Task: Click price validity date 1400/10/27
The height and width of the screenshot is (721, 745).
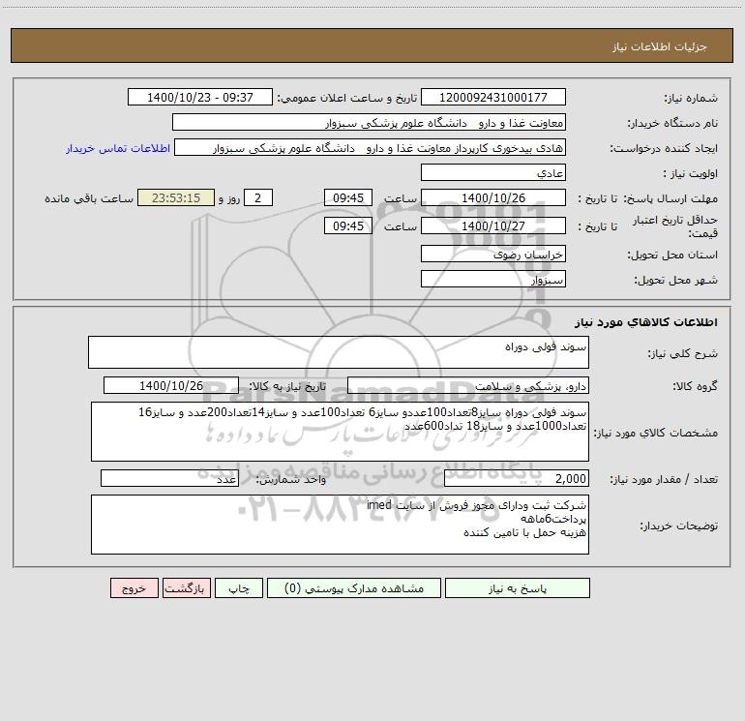Action: [493, 226]
